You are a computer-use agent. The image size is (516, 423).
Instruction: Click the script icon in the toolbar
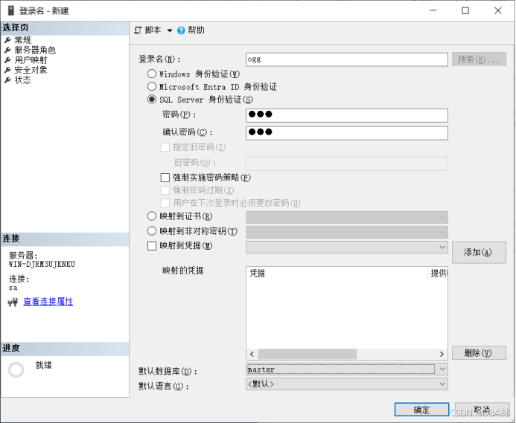[x=138, y=30]
